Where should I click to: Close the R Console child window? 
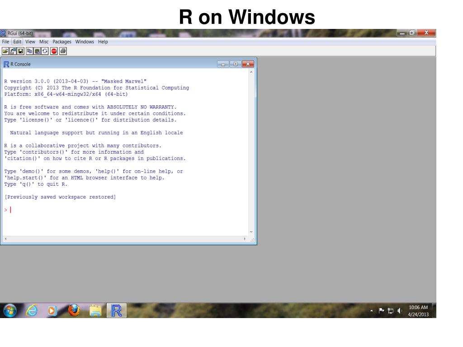[x=248, y=64]
